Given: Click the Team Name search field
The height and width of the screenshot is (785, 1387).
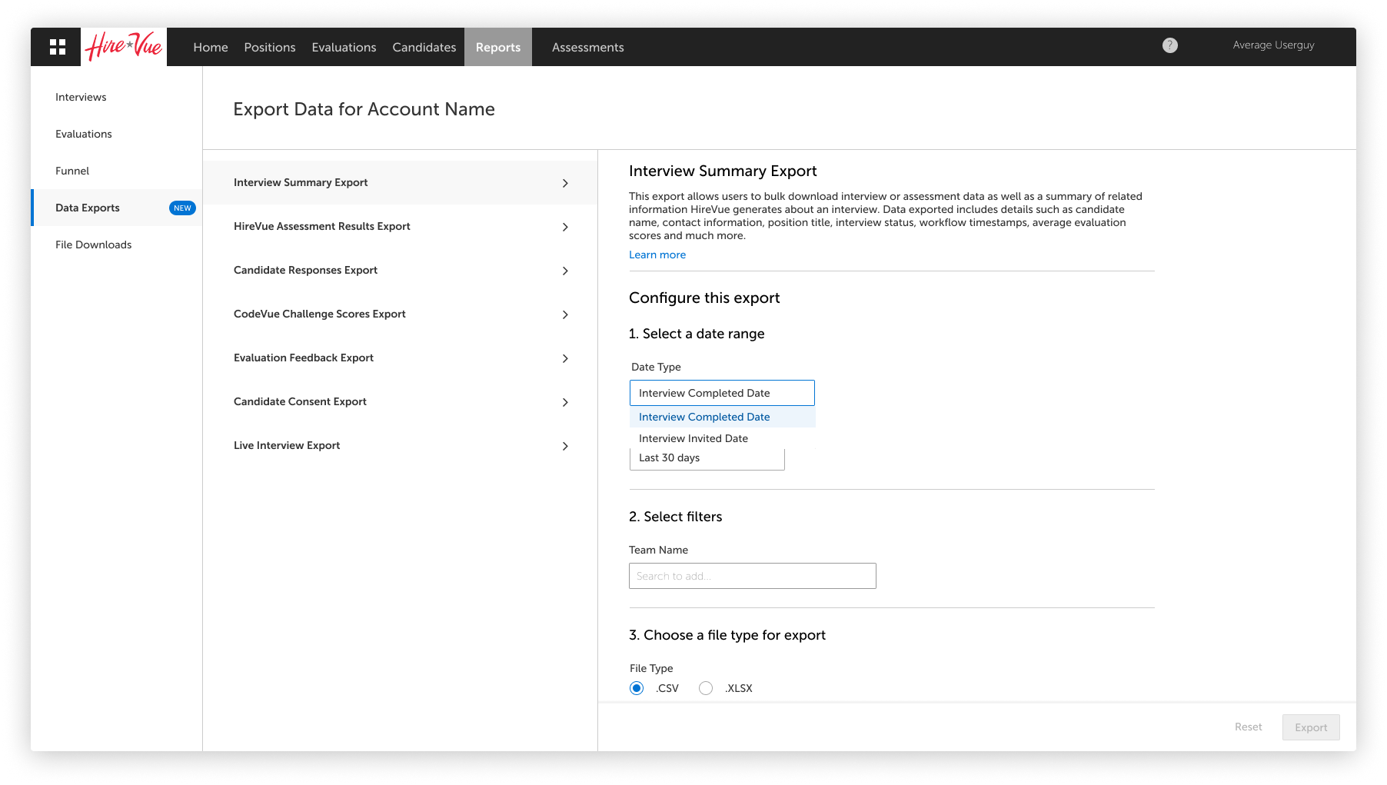Looking at the screenshot, I should point(753,576).
